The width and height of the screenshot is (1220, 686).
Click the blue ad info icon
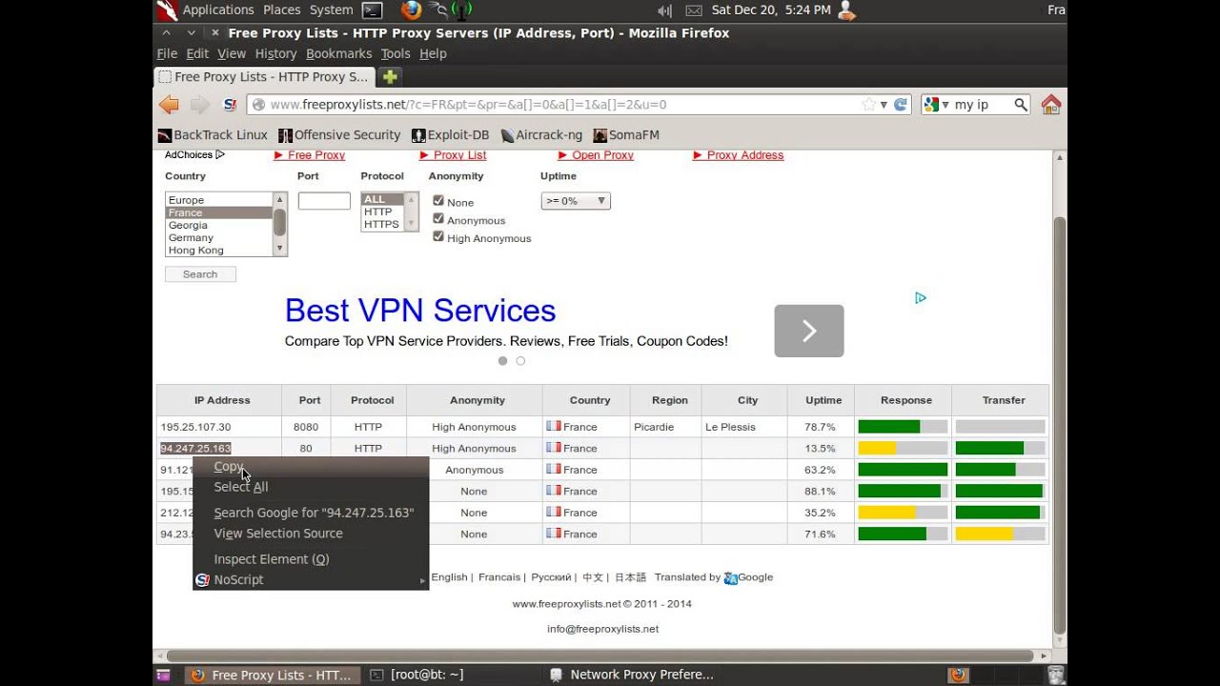click(x=921, y=298)
